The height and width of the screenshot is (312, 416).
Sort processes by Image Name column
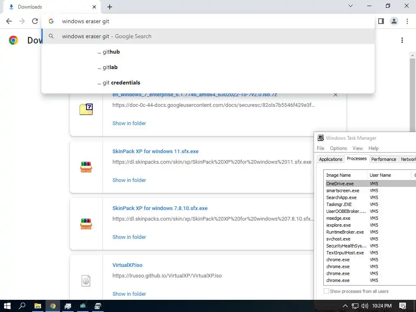[346, 175]
